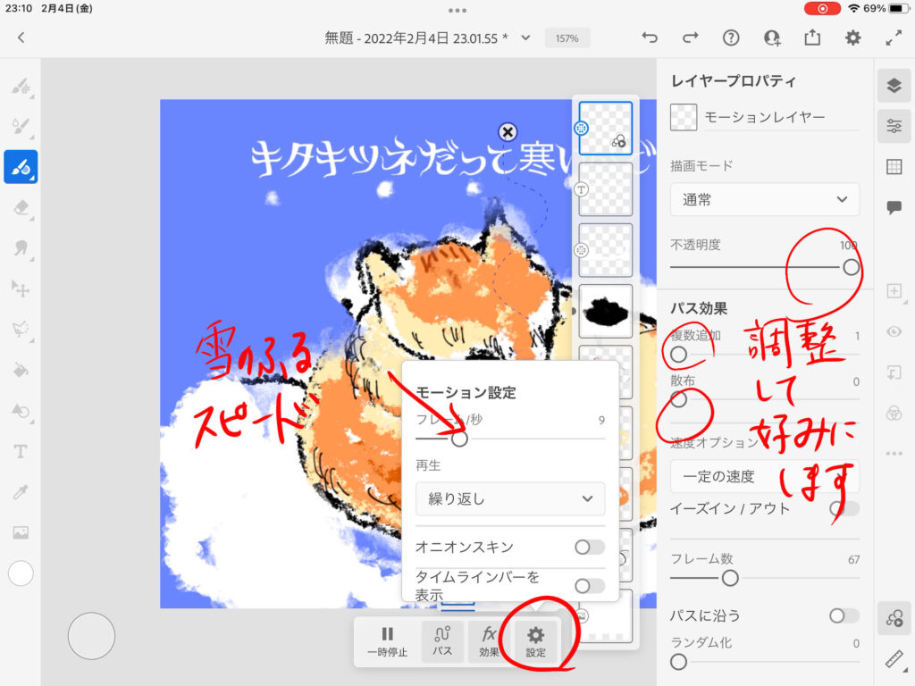This screenshot has height=686, width=915.
Task: Open the 描画モード 通常 dropdown
Action: pos(764,200)
